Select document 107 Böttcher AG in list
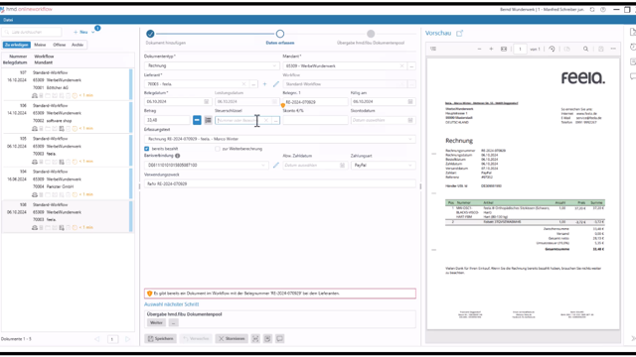This screenshot has height=357, width=636. click(67, 84)
